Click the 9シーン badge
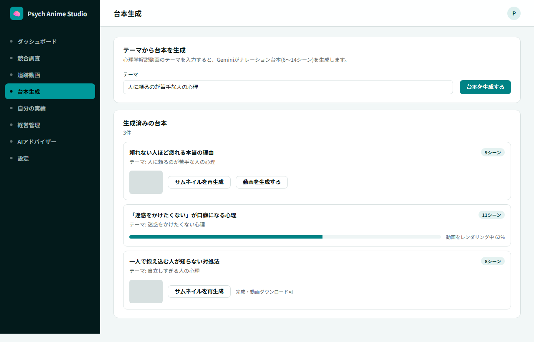534x342 pixels. coord(493,152)
